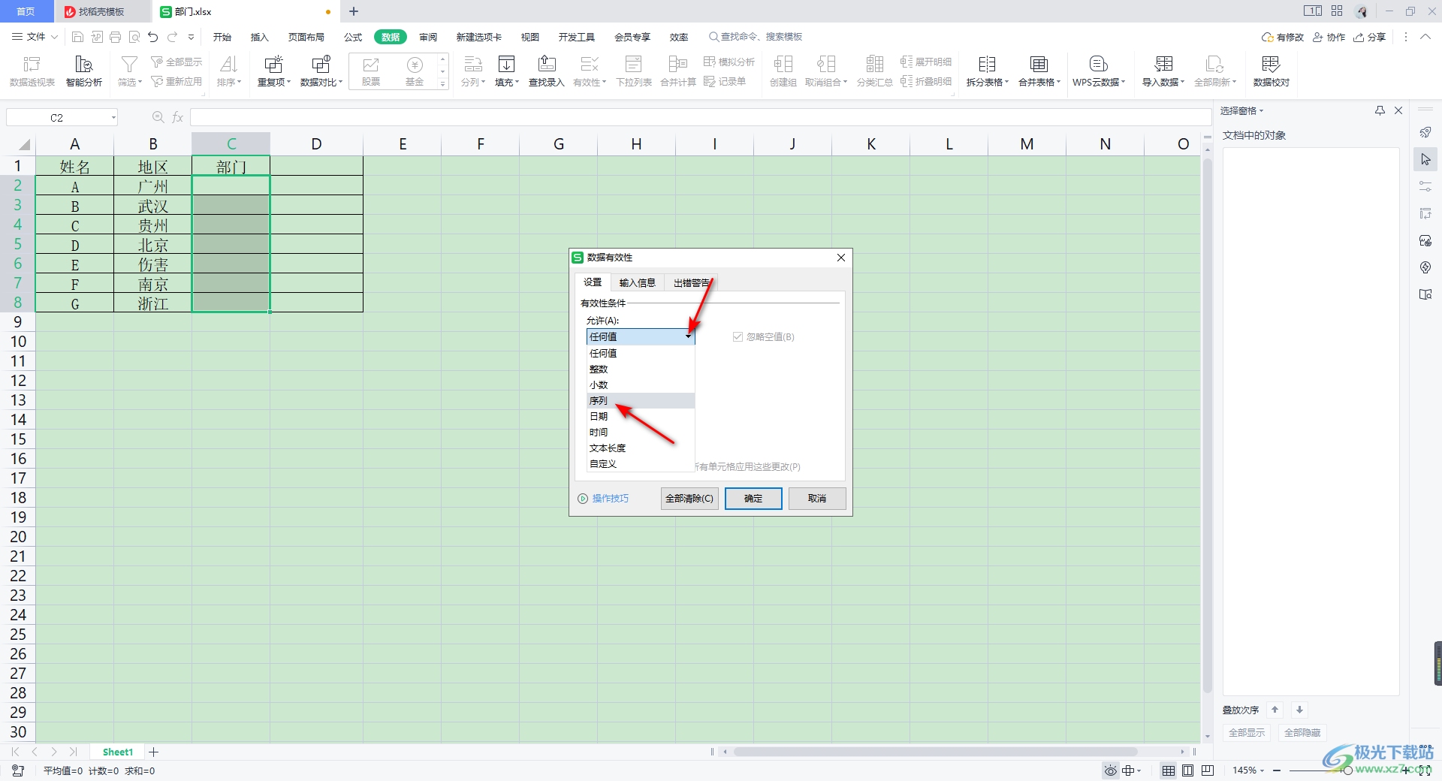The height and width of the screenshot is (781, 1442).
Task: Select 序列 from the allow list
Action: 599,401
